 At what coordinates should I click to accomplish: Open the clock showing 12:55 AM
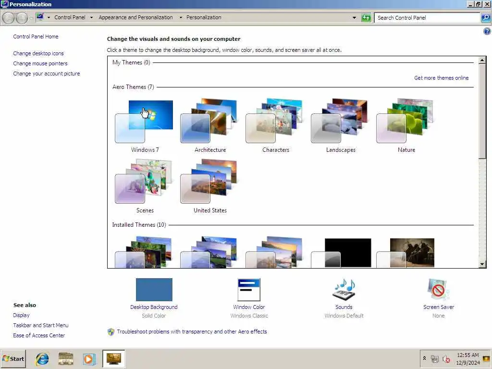pos(468,358)
